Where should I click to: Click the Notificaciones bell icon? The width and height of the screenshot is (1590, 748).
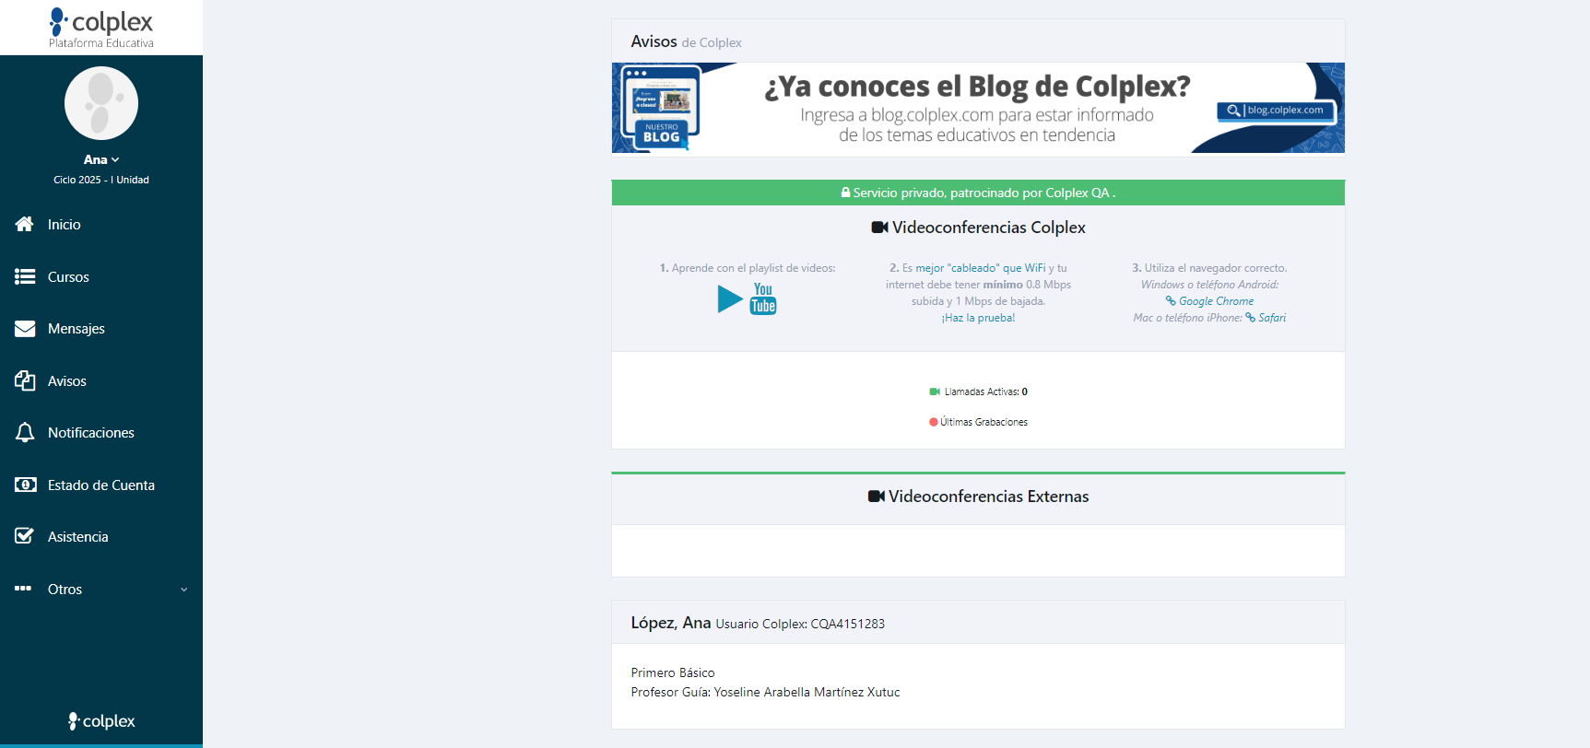[x=25, y=433]
